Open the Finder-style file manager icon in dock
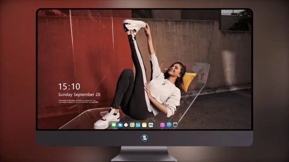This screenshot has height=162, width=289. click(x=132, y=125)
